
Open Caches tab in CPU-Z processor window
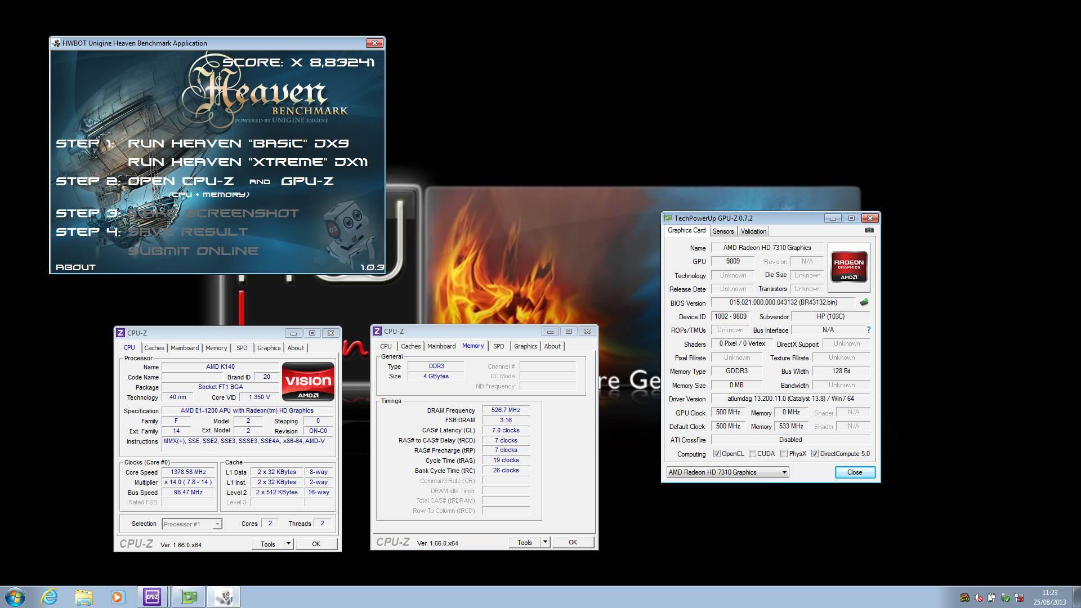tap(154, 348)
